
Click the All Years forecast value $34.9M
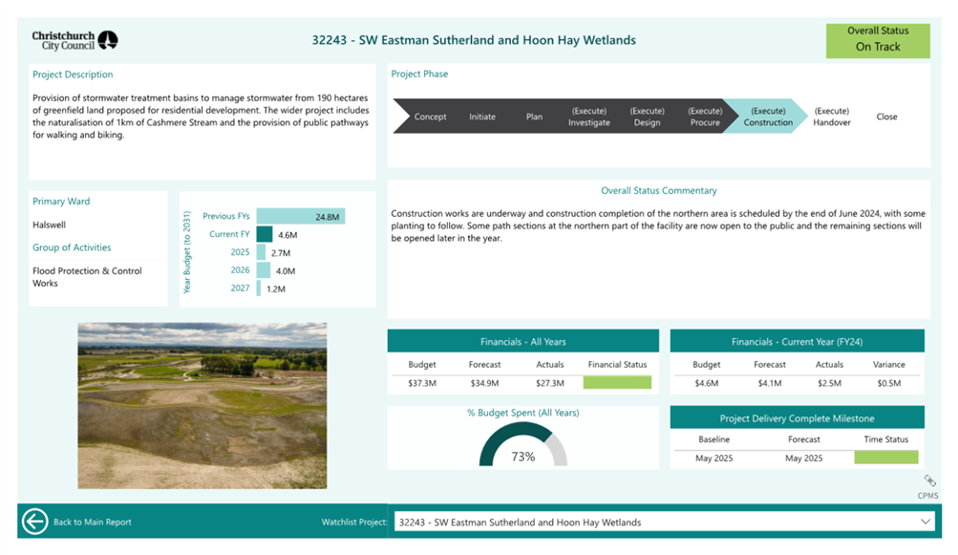pos(484,383)
